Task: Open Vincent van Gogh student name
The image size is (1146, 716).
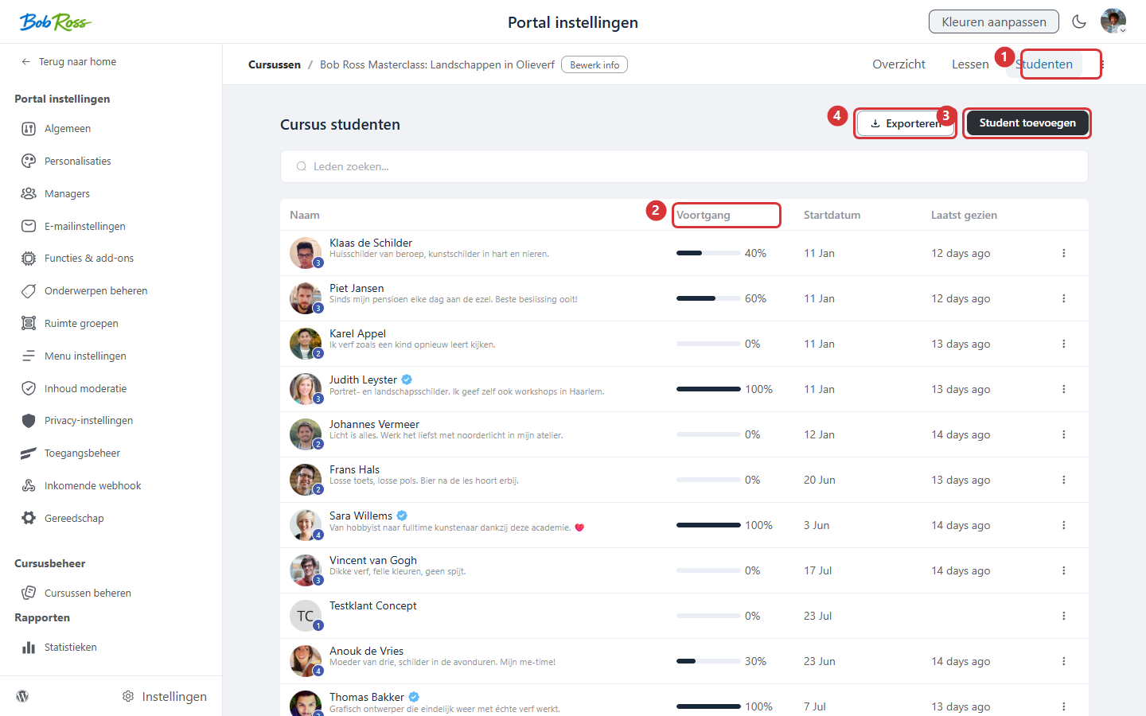Action: (373, 560)
